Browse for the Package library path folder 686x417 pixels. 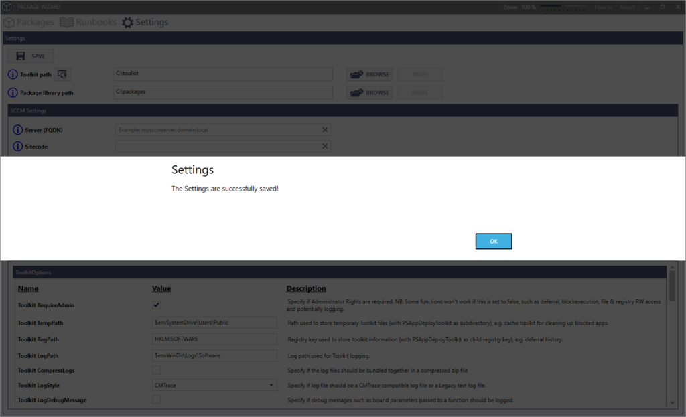click(370, 92)
